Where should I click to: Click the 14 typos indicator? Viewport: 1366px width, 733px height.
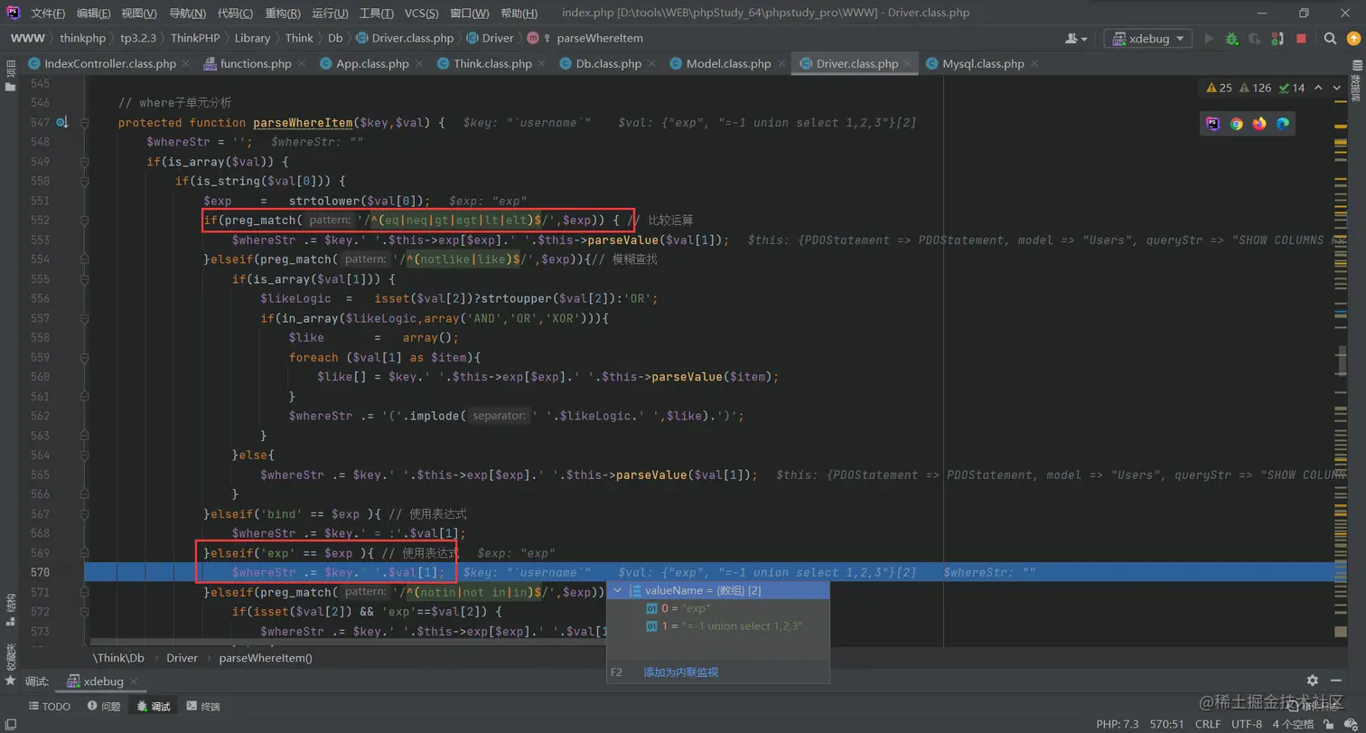[x=1292, y=88]
